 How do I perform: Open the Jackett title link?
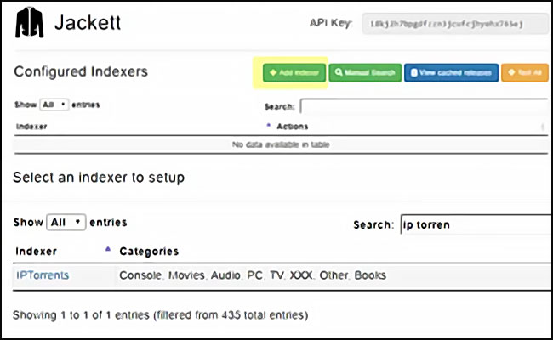[x=88, y=23]
